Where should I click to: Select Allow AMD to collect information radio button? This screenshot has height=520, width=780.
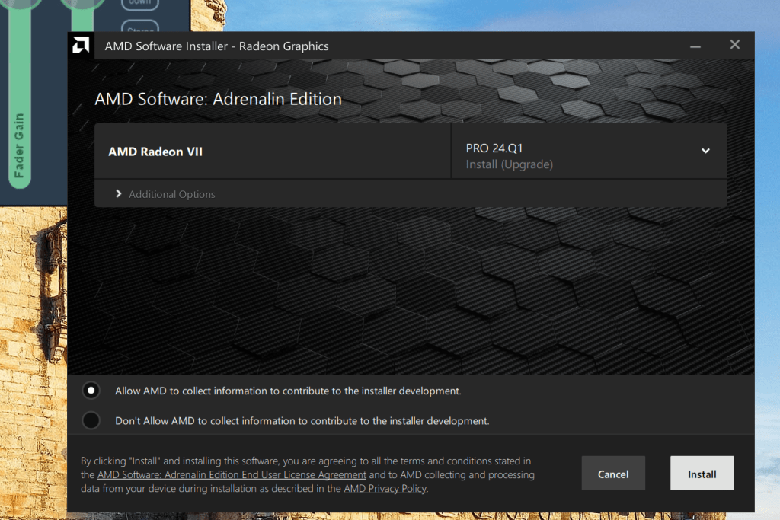pos(91,391)
